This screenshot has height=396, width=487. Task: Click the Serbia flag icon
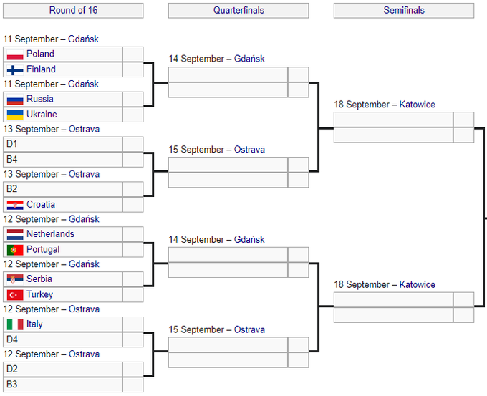(14, 279)
